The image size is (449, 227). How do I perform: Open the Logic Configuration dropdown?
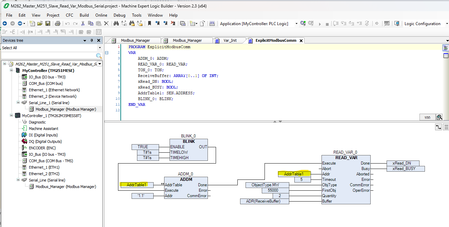click(425, 23)
